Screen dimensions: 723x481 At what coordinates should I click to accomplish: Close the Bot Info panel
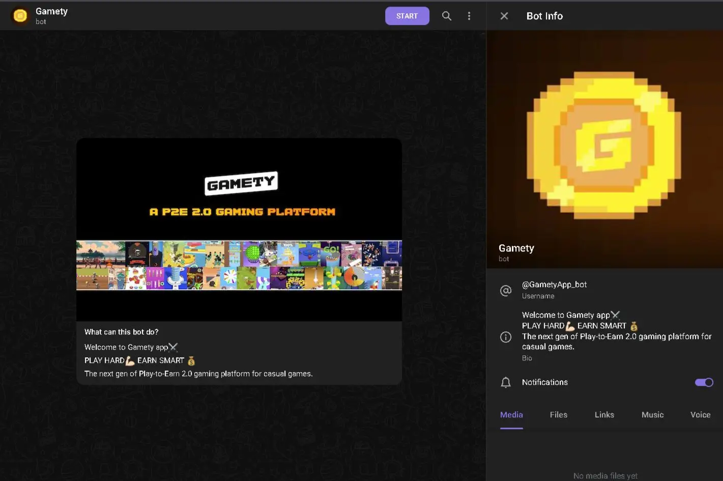pos(504,16)
